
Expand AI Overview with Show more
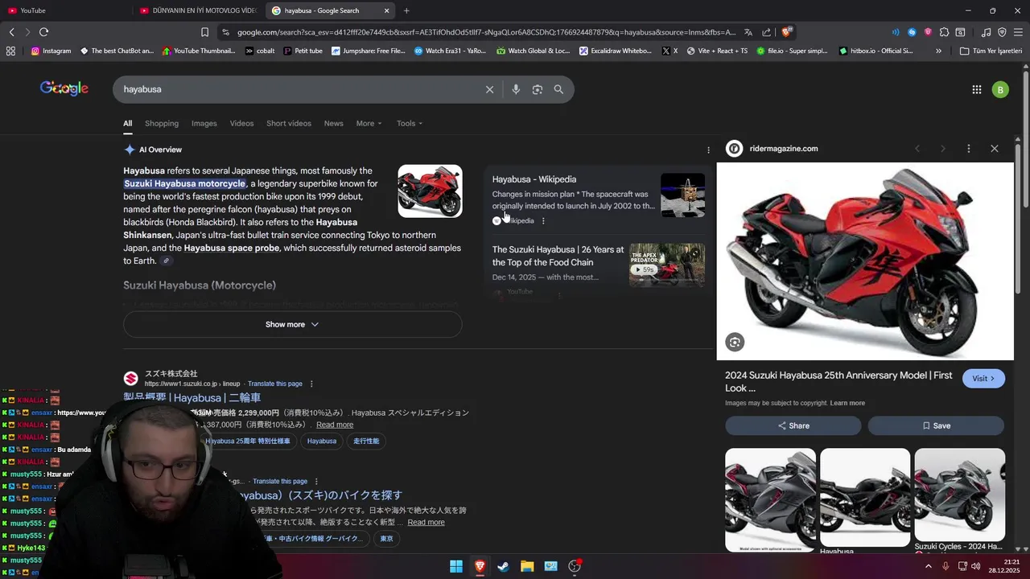293,324
